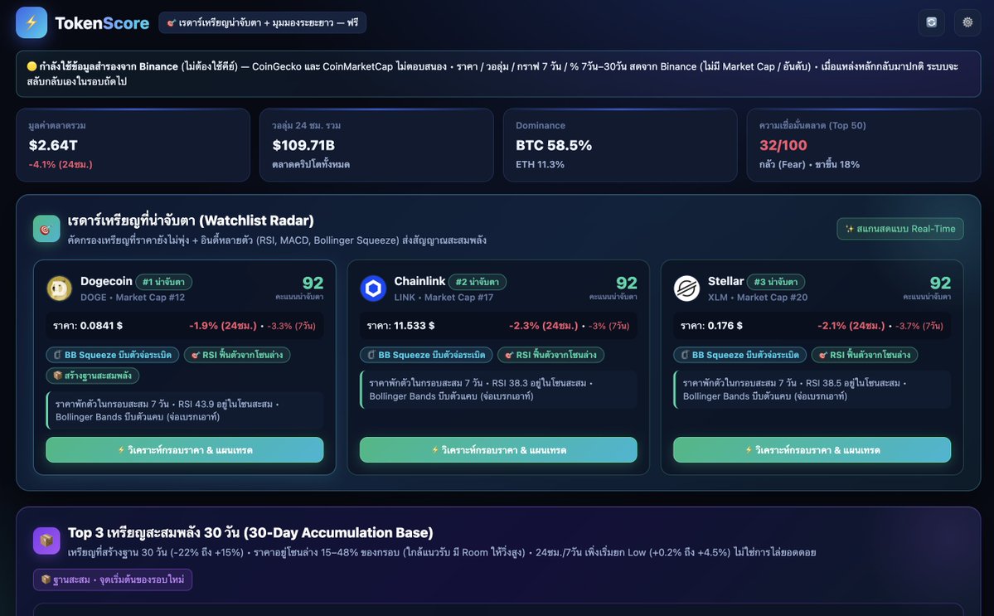Click Dogecoin's RSI ฟื้นตัวจากโซนล่าง tag
This screenshot has width=994, height=616.
pos(237,355)
